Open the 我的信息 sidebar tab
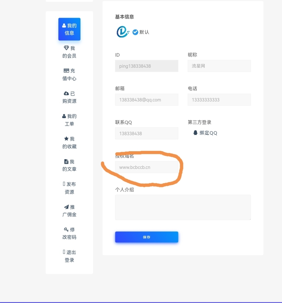The image size is (282, 303). [x=69, y=29]
